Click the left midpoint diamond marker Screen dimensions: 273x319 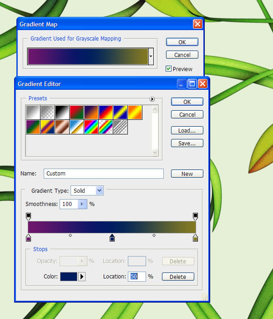70,236
